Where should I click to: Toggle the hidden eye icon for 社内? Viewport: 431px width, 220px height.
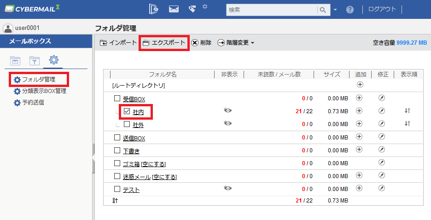pyautogui.click(x=227, y=110)
